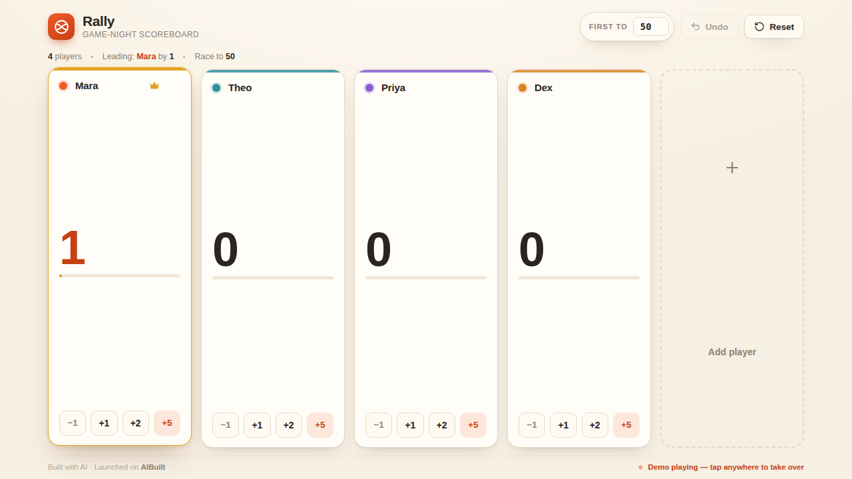Click Mara's score of 1

pyautogui.click(x=73, y=247)
